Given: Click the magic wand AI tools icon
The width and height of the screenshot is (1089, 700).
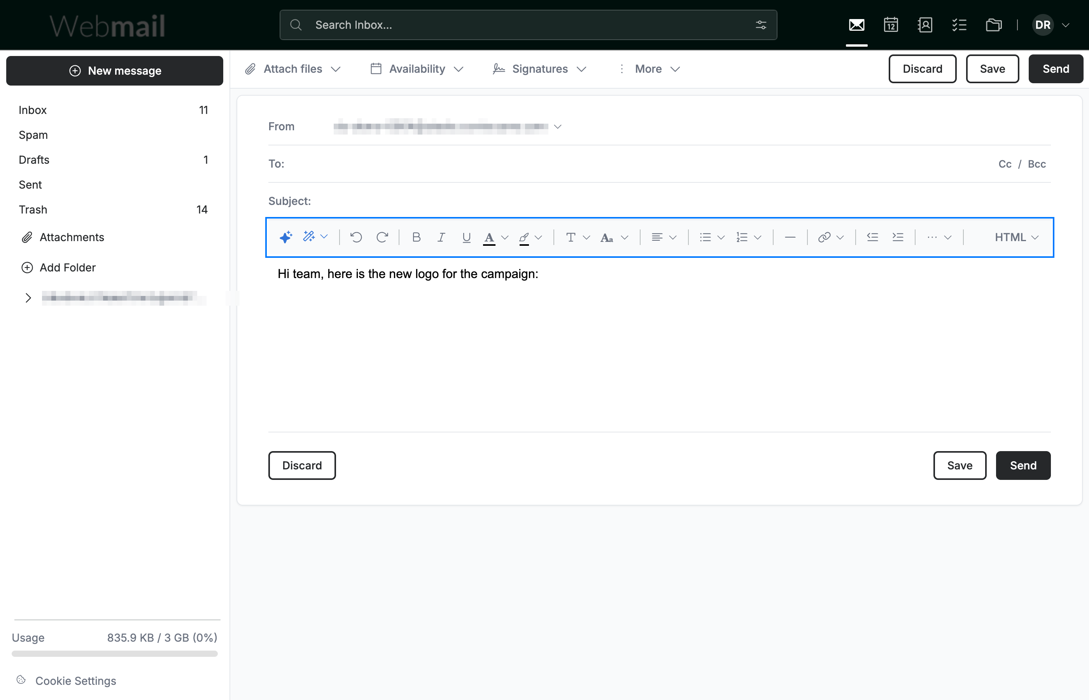Looking at the screenshot, I should 309,236.
